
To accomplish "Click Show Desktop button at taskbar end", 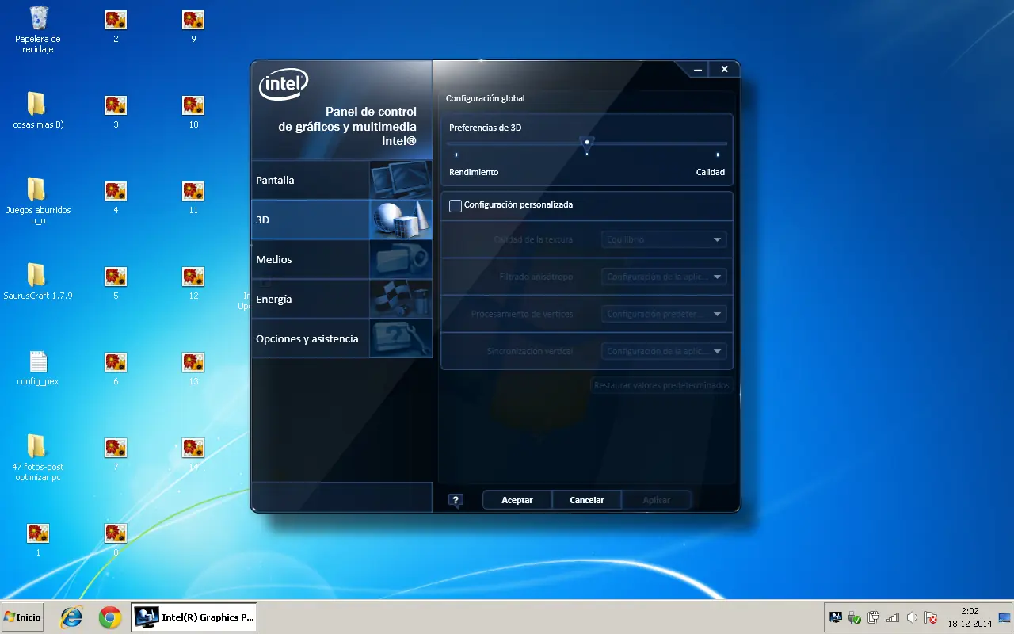I will coord(1005,617).
